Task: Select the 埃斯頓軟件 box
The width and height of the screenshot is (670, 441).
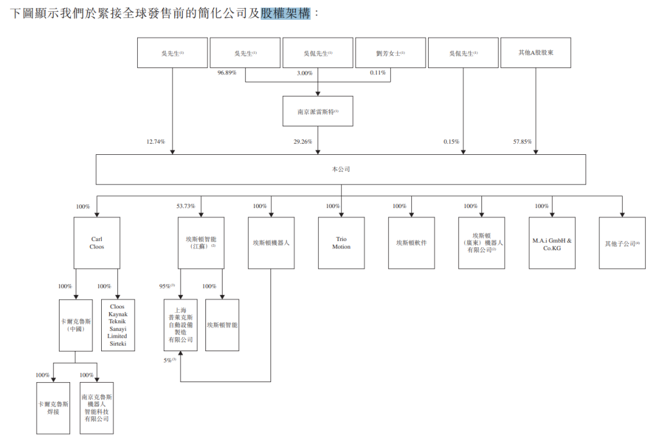Action: [x=411, y=243]
